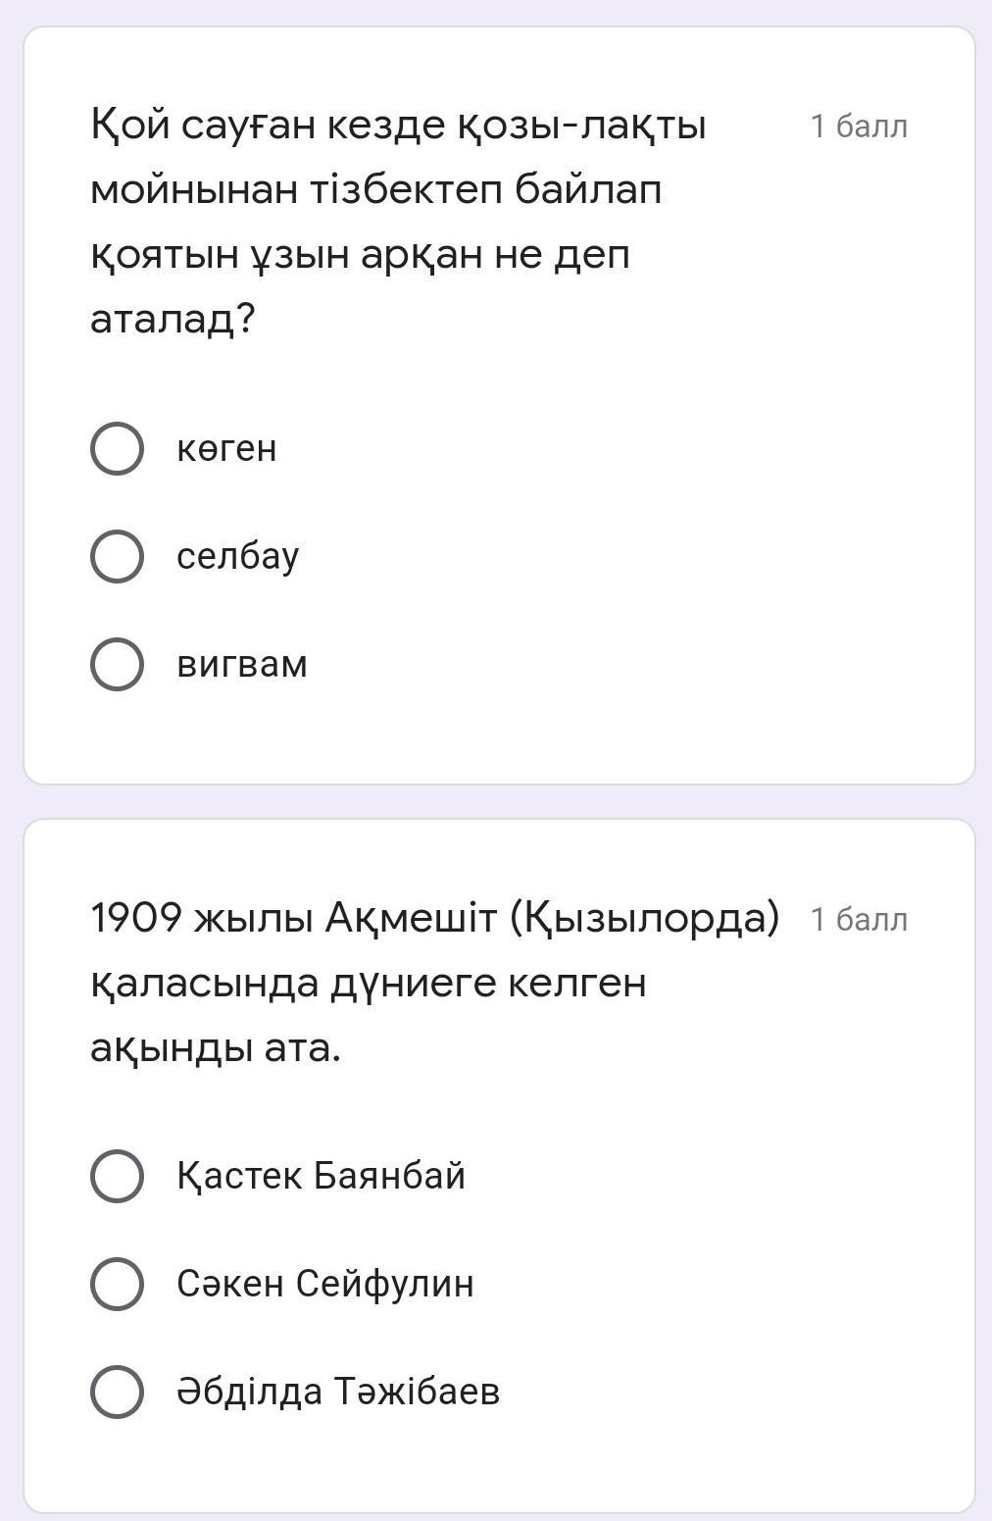
Task: Tap the Әбділда Тәжібаев option text
Action: (338, 1392)
